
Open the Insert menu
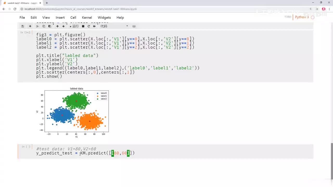pyautogui.click(x=60, y=18)
